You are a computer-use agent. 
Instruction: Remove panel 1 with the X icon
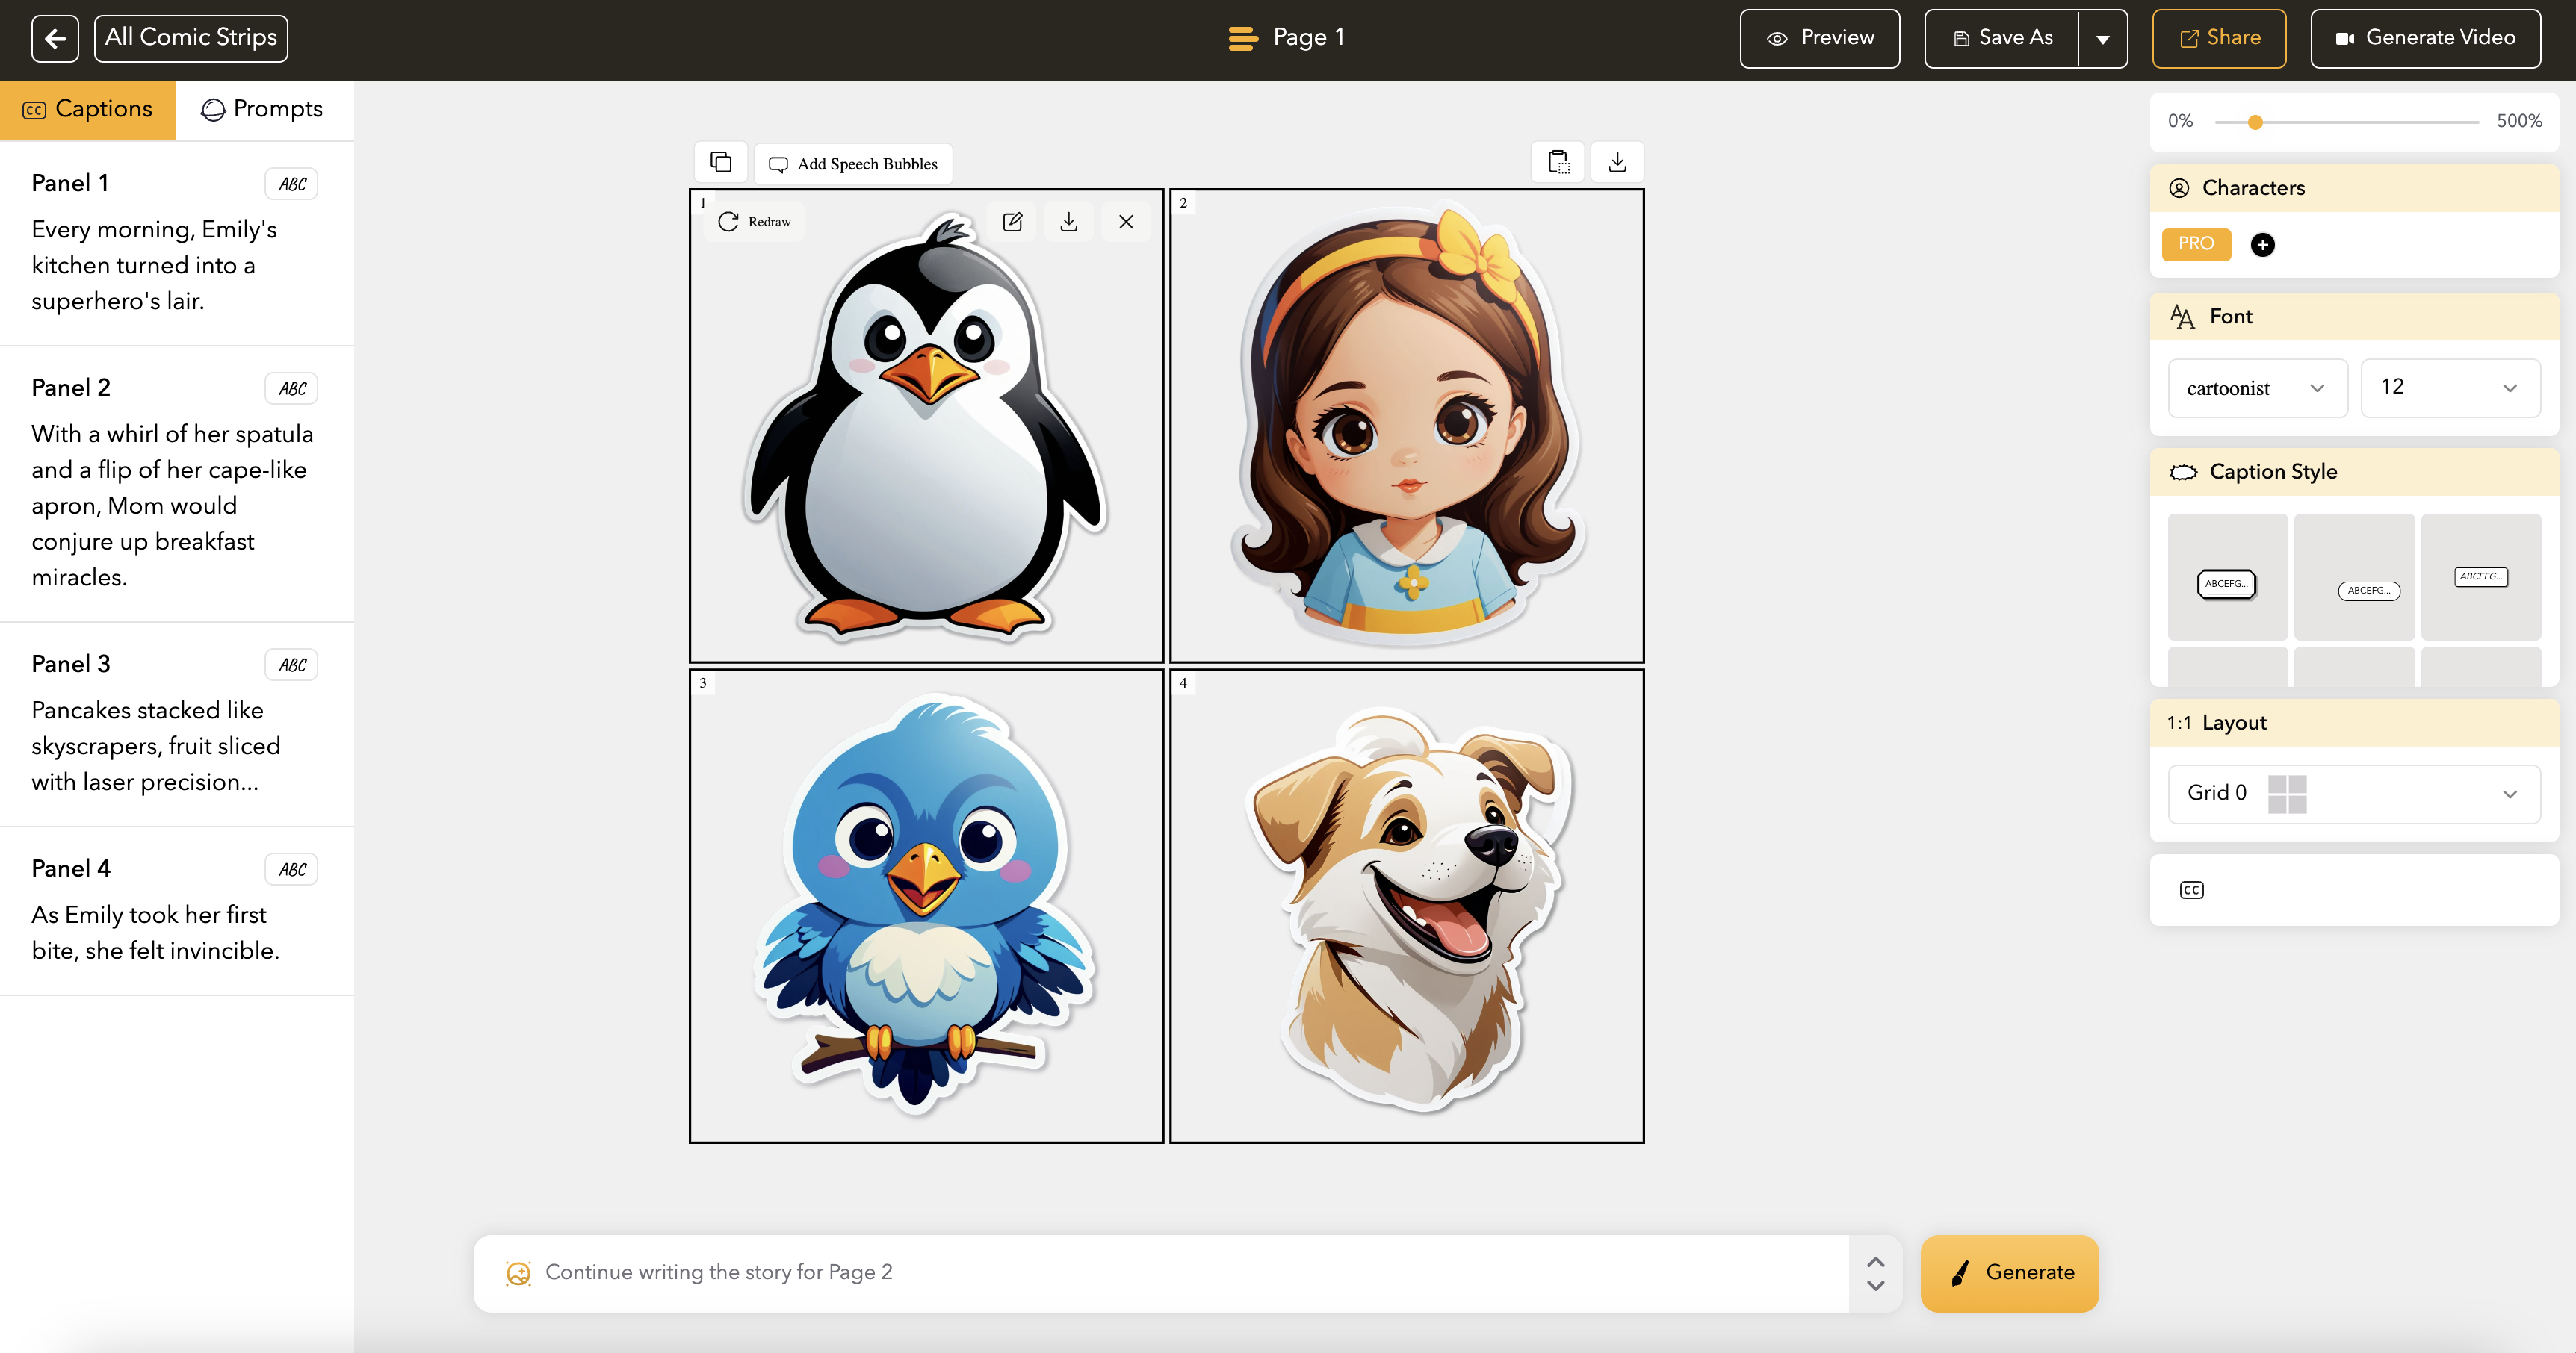point(1126,222)
